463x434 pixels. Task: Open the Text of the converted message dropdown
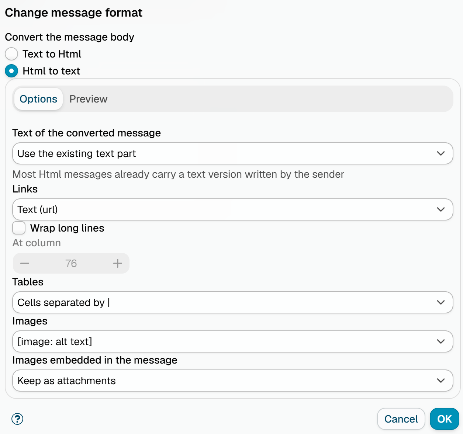[233, 153]
